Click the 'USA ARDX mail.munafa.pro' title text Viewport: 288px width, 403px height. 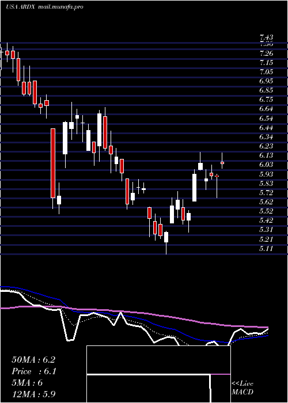[x=44, y=7]
